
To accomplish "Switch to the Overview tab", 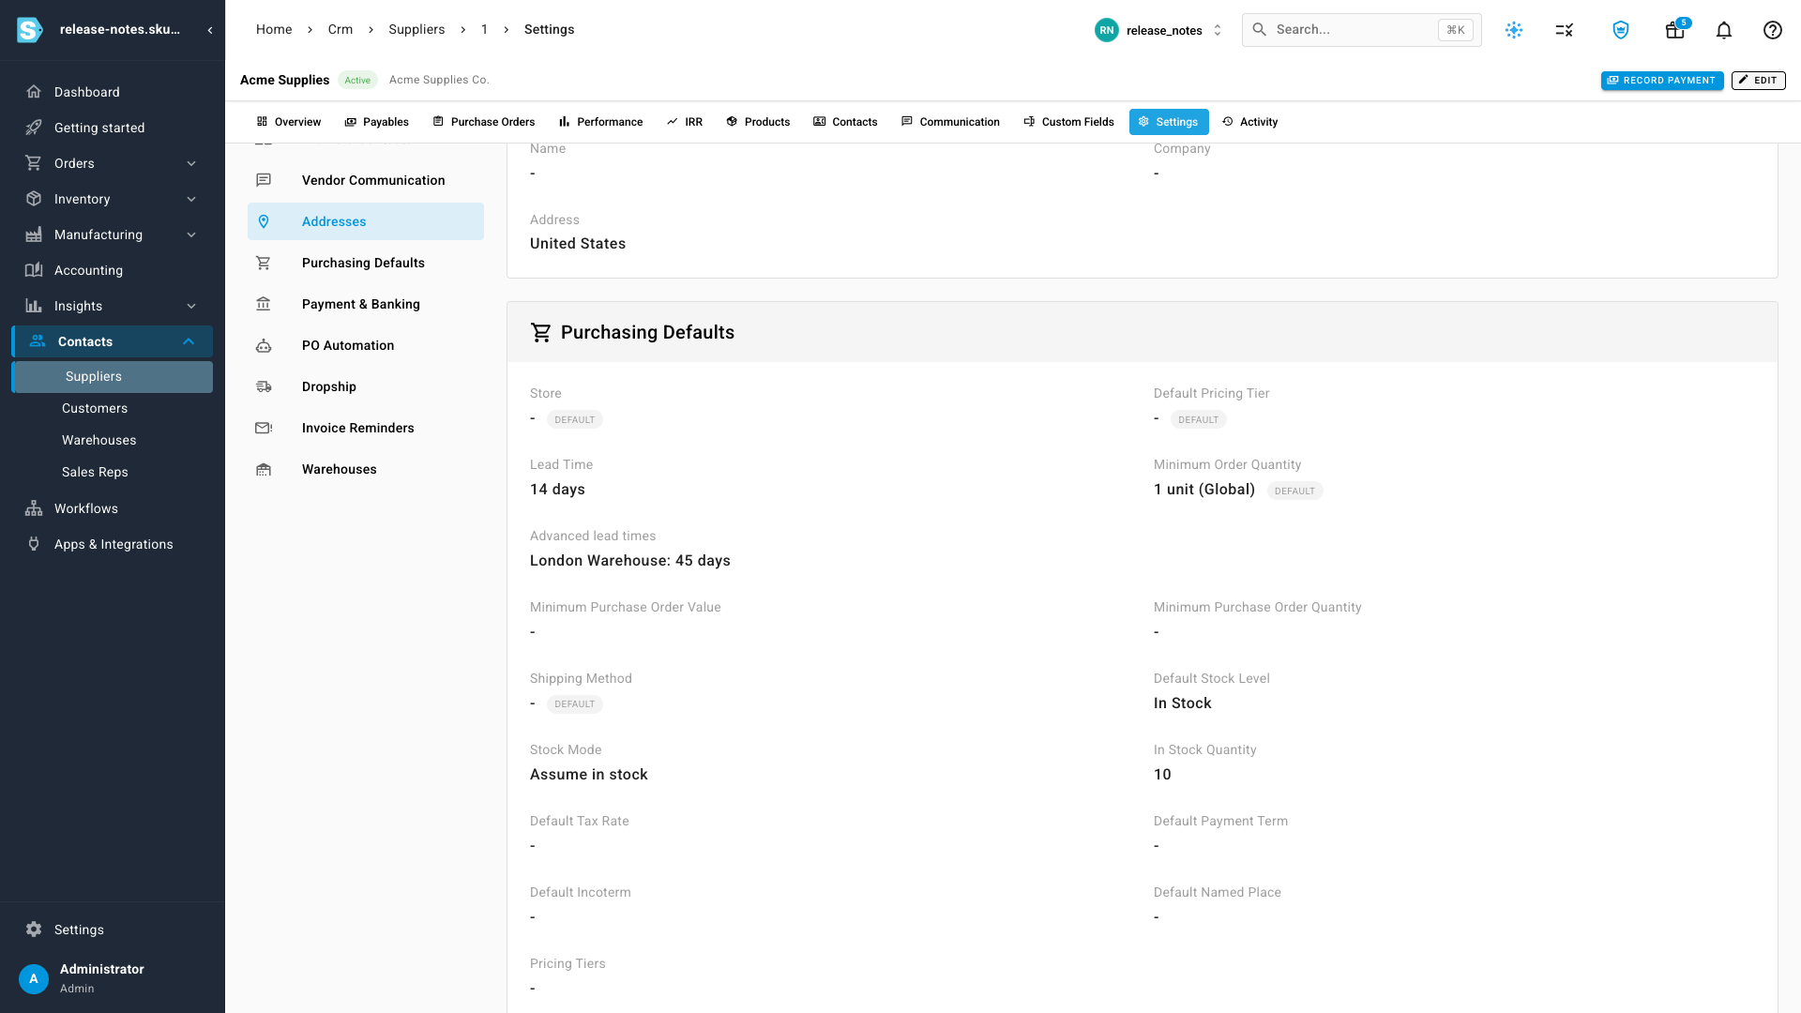I will pos(289,122).
